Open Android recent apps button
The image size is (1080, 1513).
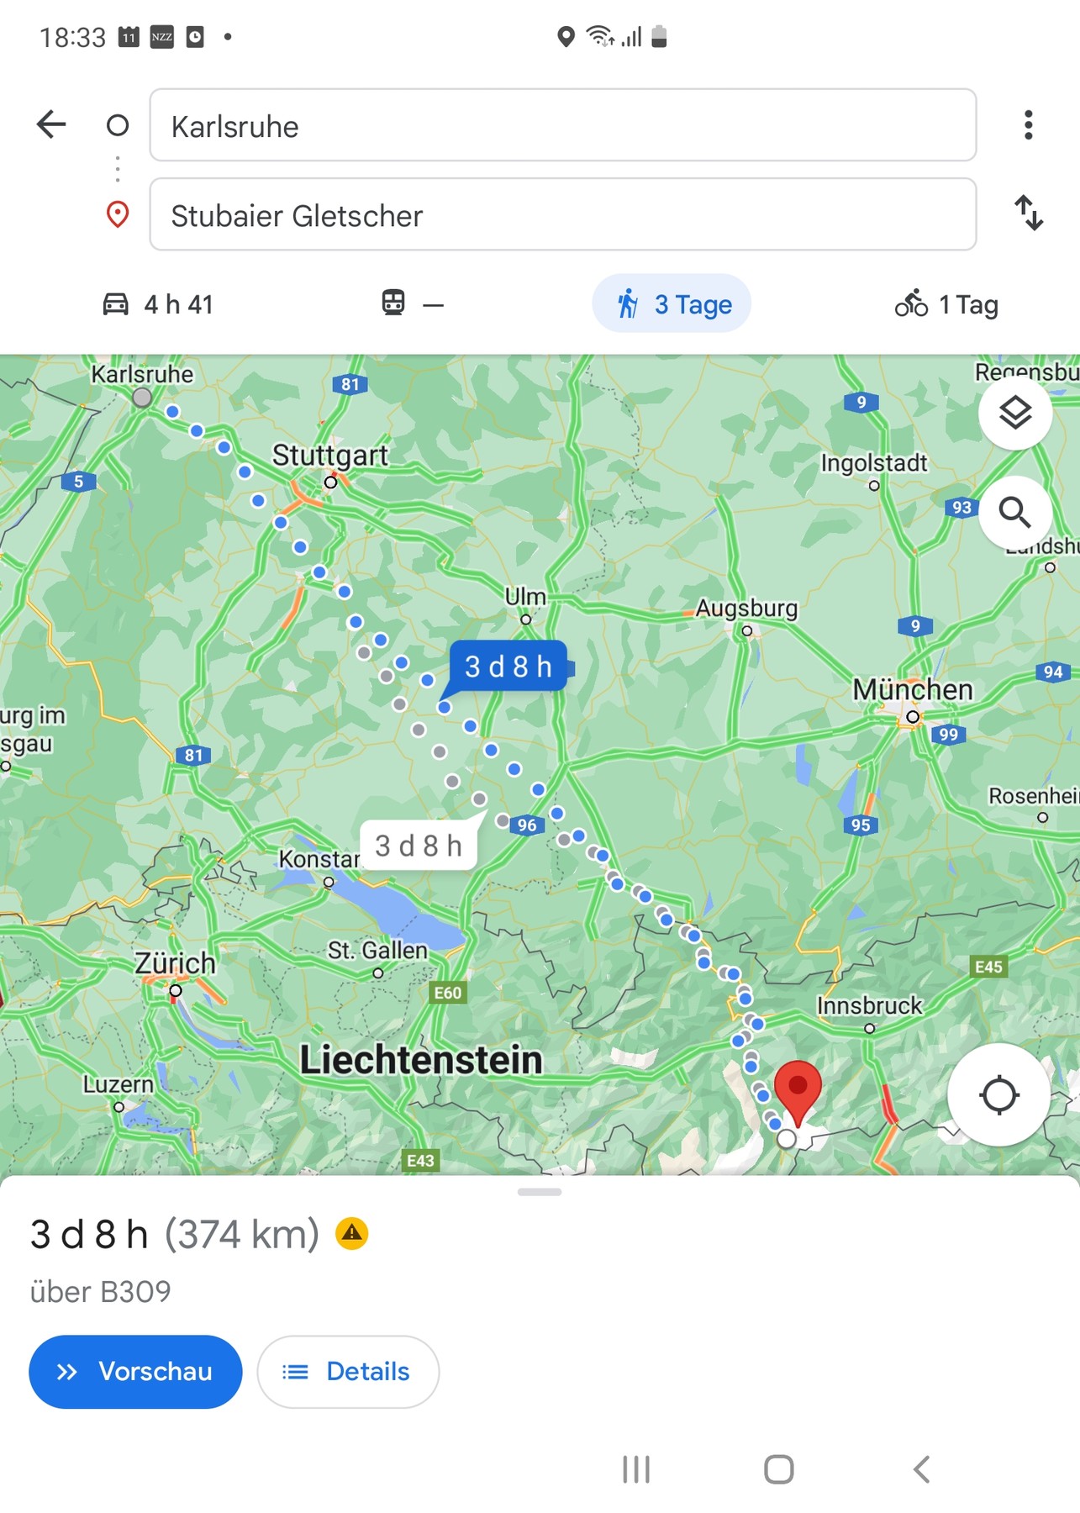[x=636, y=1469]
